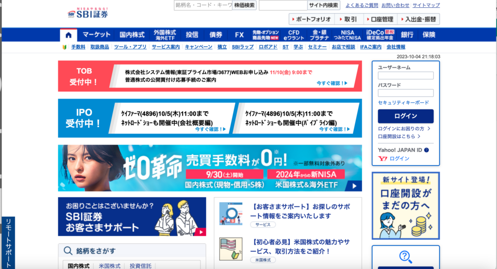
Task: Click the ユーザーネーム input field
Action: (406, 75)
